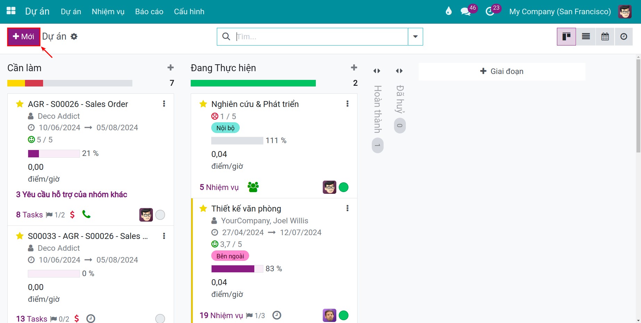
Task: Switch to the list view icon
Action: (x=586, y=36)
